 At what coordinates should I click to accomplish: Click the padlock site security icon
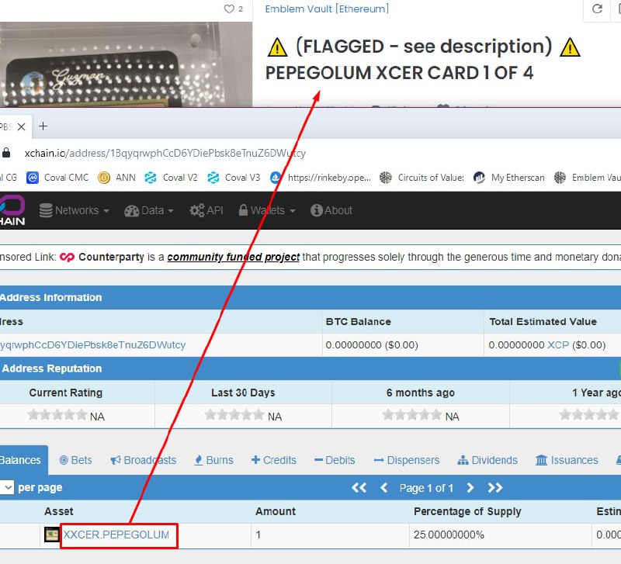click(6, 153)
